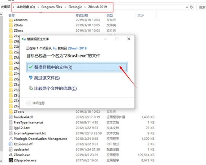Viewport: 206px width, 165px height.
Task: Click Local Disk (C:) in address path
Action: [x=26, y=7]
